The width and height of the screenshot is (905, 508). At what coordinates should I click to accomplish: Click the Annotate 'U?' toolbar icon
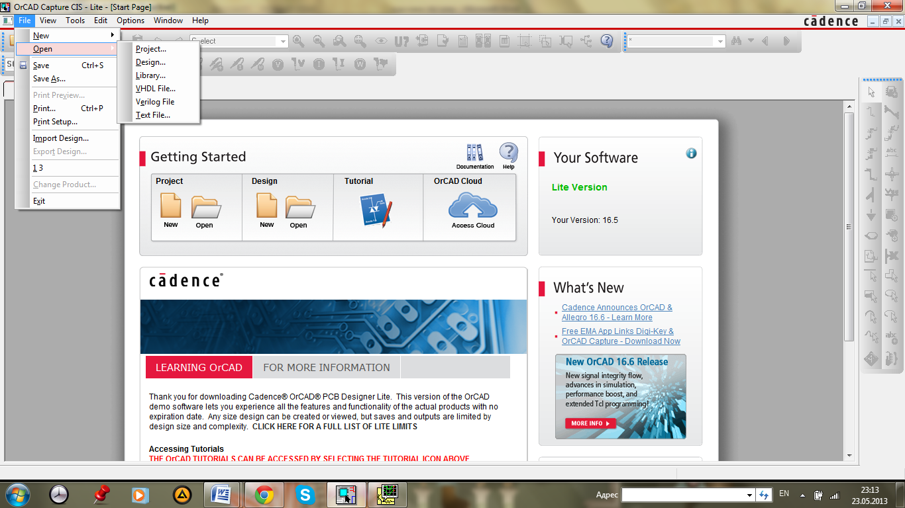pos(401,41)
